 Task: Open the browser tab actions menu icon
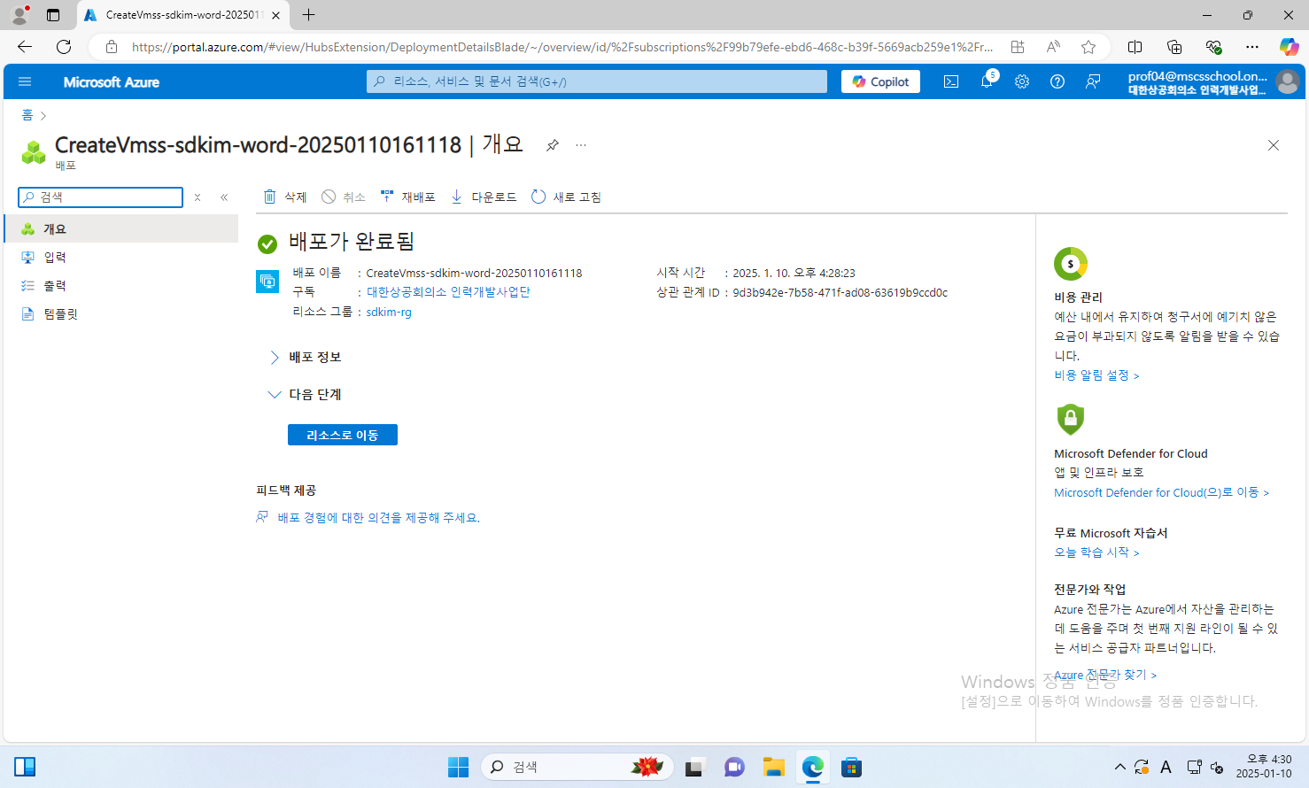click(x=53, y=15)
